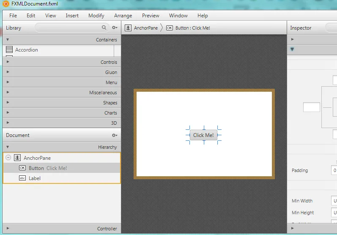Click the Library search magnifier icon

pos(104,28)
